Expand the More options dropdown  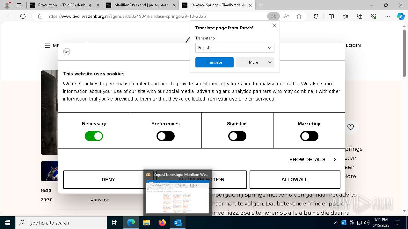pyautogui.click(x=255, y=62)
